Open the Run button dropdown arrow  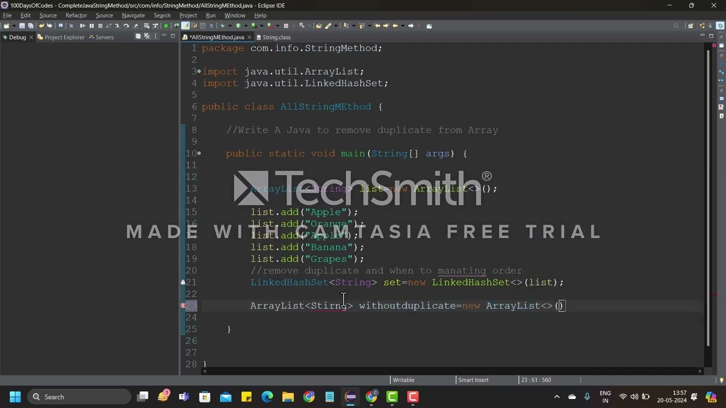tap(246, 25)
